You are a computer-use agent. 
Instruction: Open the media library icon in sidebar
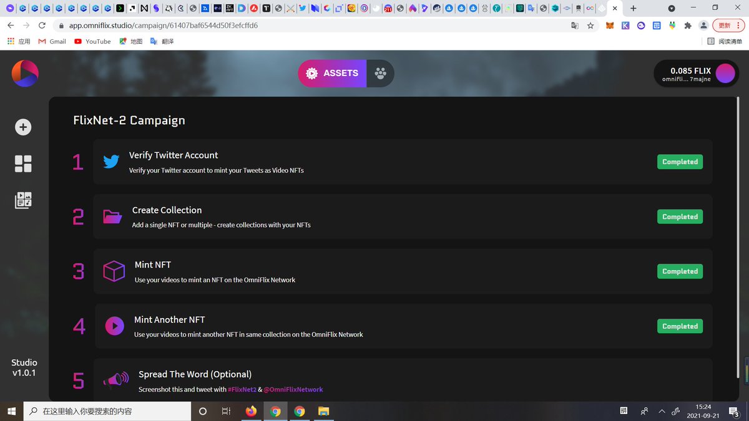click(23, 200)
